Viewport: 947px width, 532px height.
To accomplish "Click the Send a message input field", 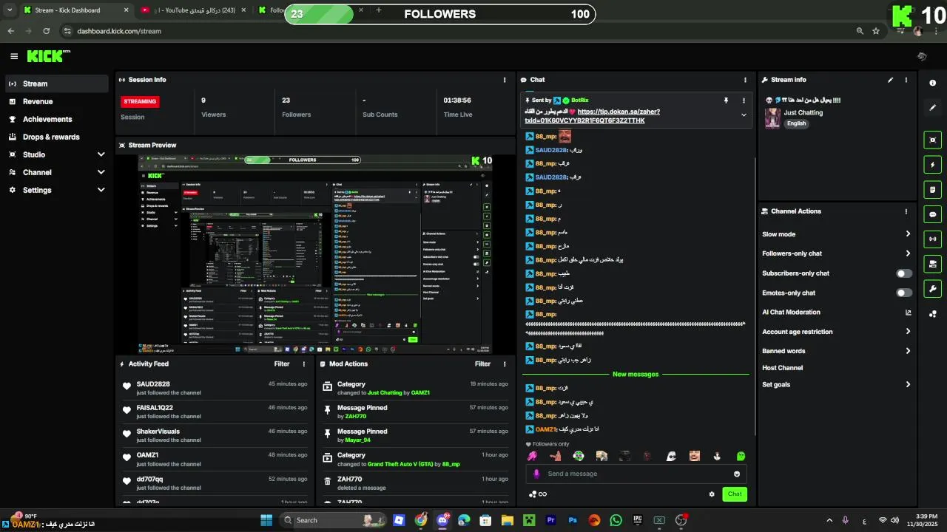I will (x=636, y=474).
